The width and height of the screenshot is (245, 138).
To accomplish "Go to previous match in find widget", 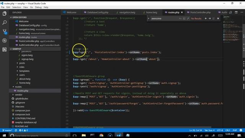I will (206, 18).
